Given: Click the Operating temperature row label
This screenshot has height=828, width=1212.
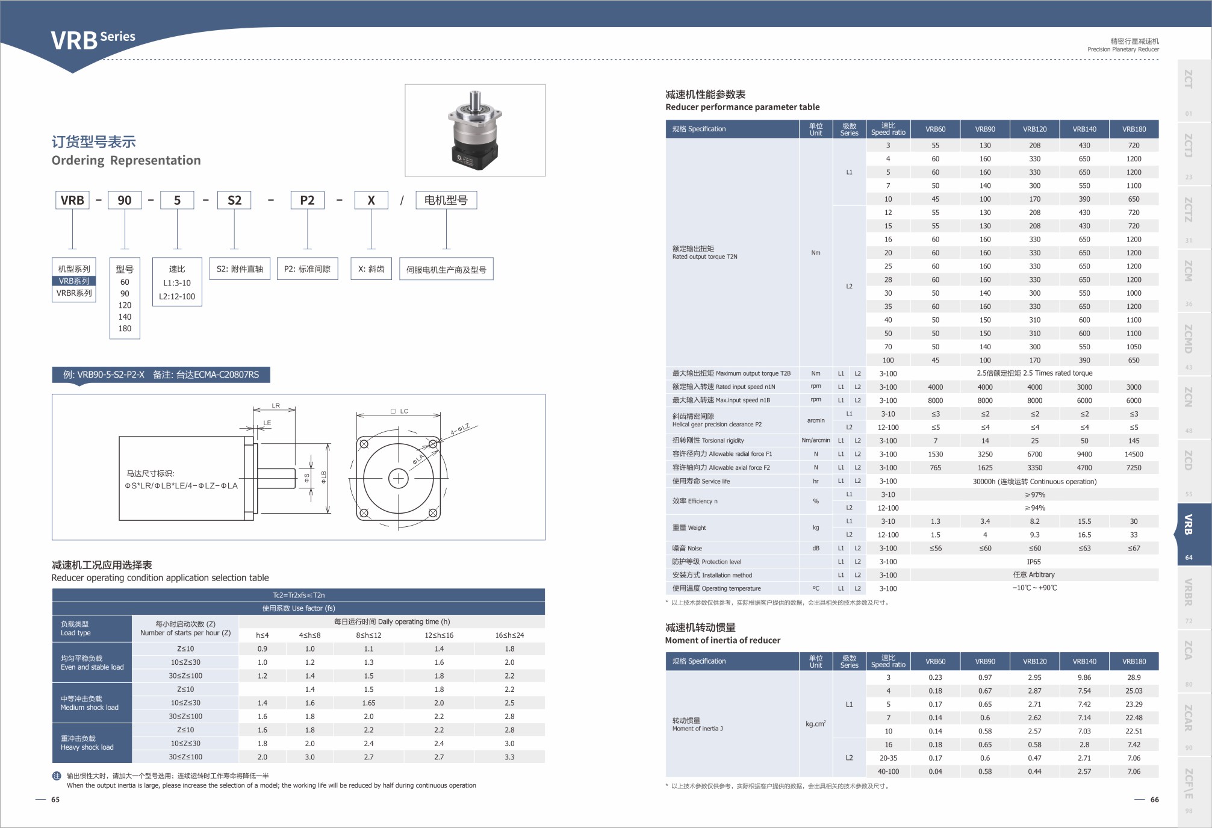Looking at the screenshot, I should tap(716, 588).
